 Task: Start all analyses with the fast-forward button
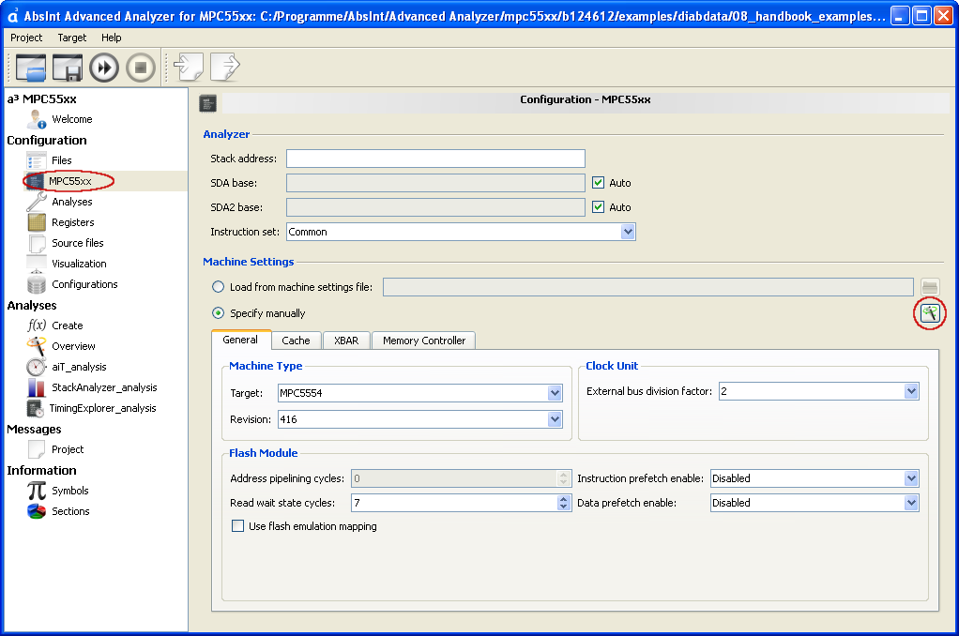click(x=104, y=68)
